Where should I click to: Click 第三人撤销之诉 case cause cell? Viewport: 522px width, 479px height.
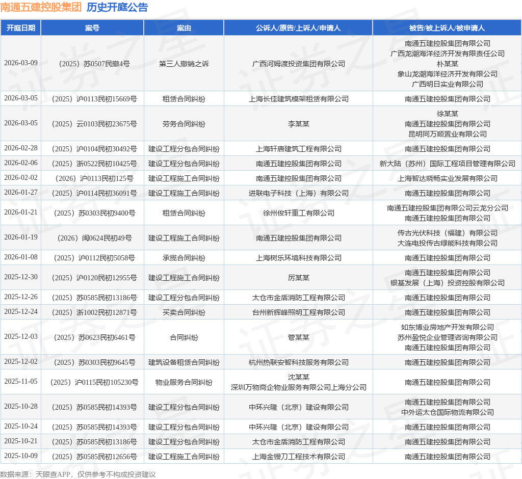click(184, 64)
